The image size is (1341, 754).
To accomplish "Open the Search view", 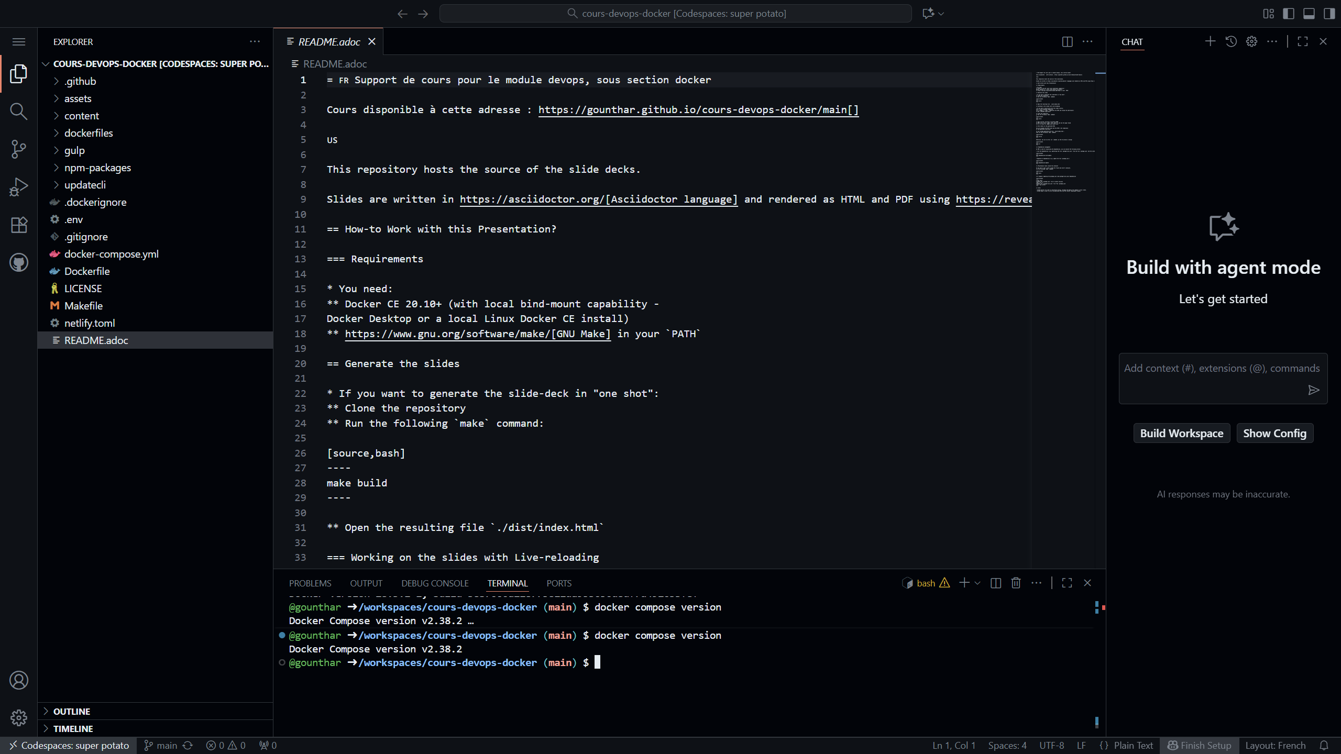I will pos(19,112).
